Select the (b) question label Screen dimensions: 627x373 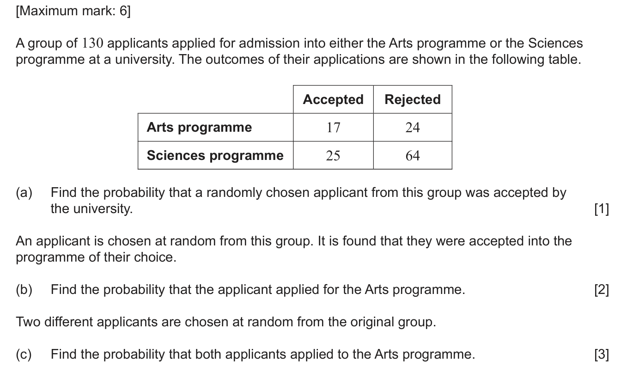[x=24, y=290]
